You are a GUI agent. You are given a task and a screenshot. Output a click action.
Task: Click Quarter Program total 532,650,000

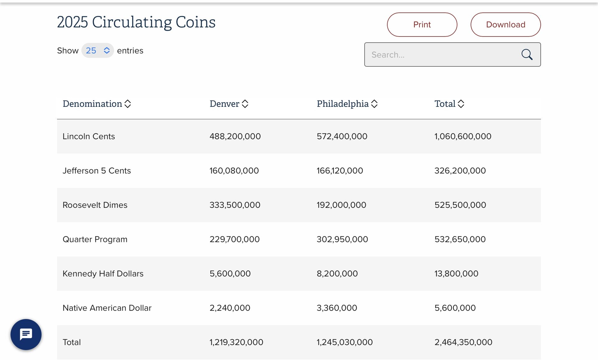tap(460, 239)
